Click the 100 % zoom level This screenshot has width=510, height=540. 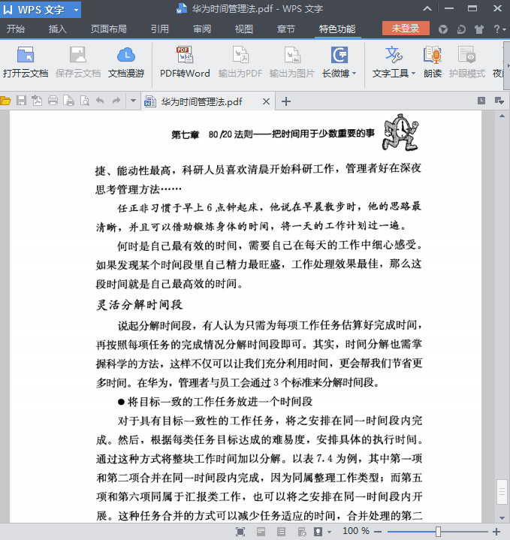pos(356,531)
